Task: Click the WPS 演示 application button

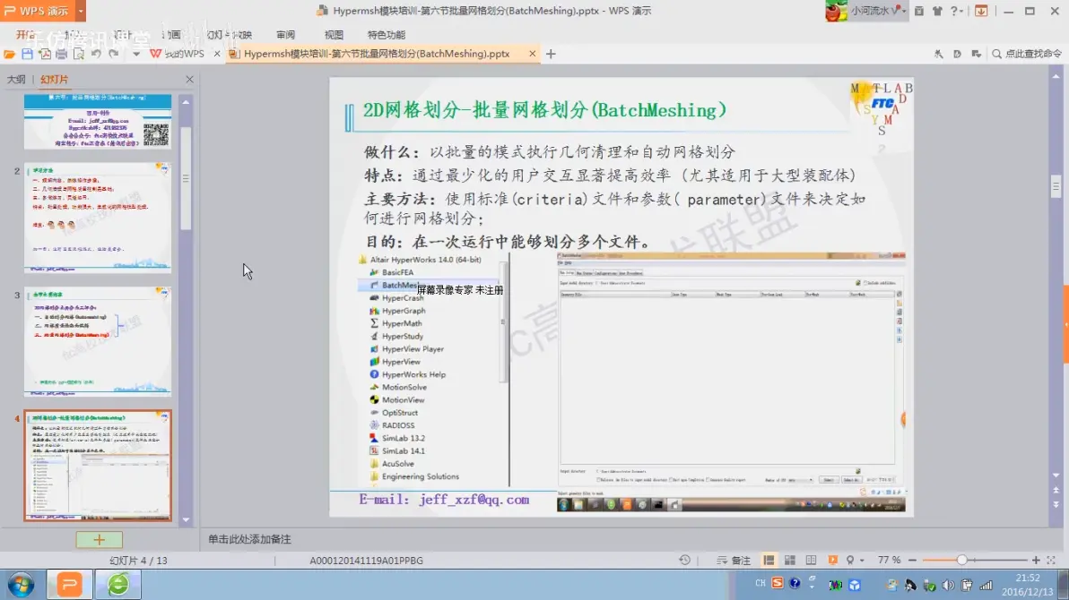Action: click(x=38, y=11)
